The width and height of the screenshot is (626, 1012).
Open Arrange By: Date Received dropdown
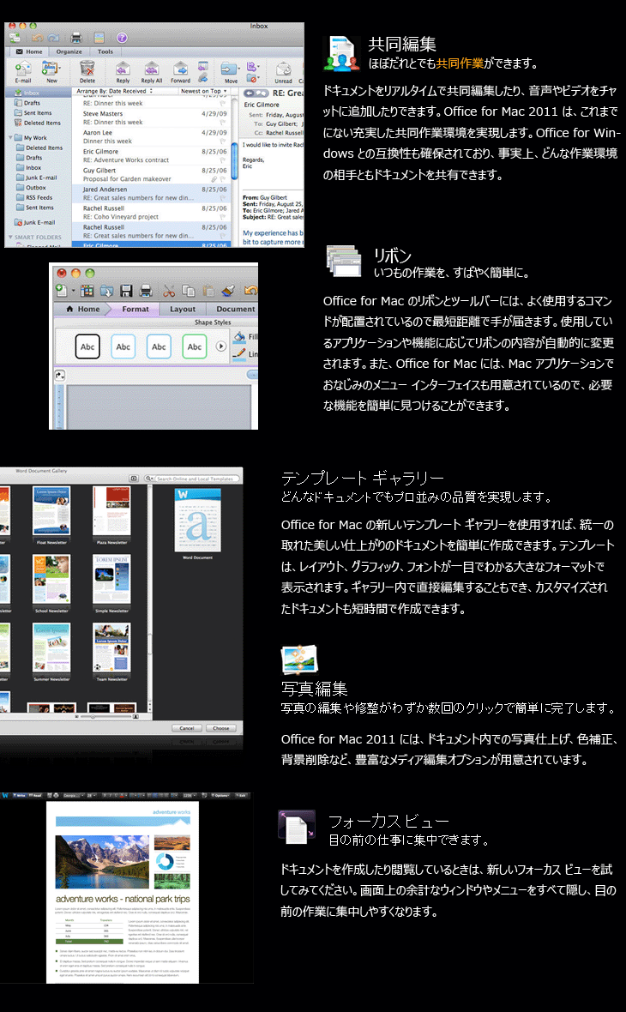coord(114,91)
